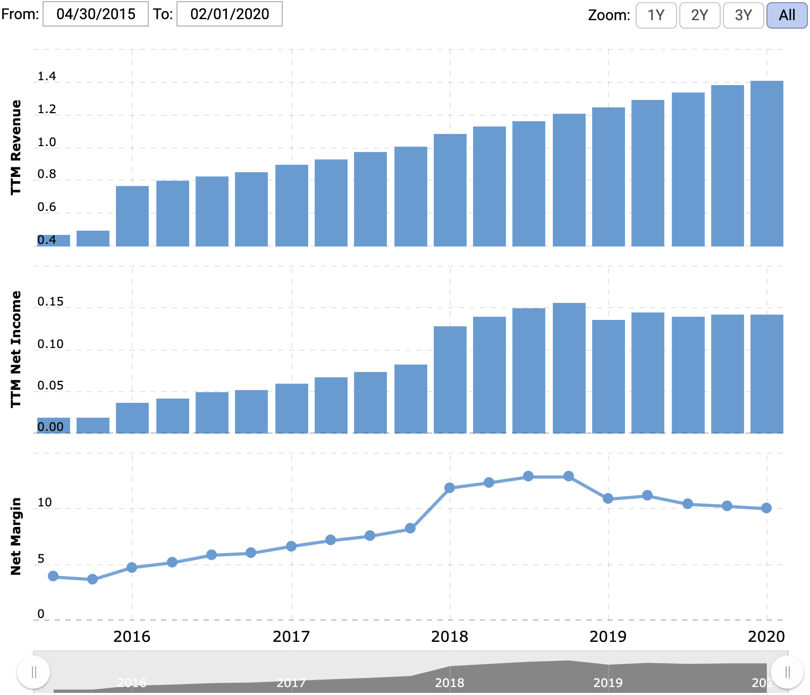Click the 0.15 net income axis value
The width and height of the screenshot is (810, 695).
click(x=50, y=302)
